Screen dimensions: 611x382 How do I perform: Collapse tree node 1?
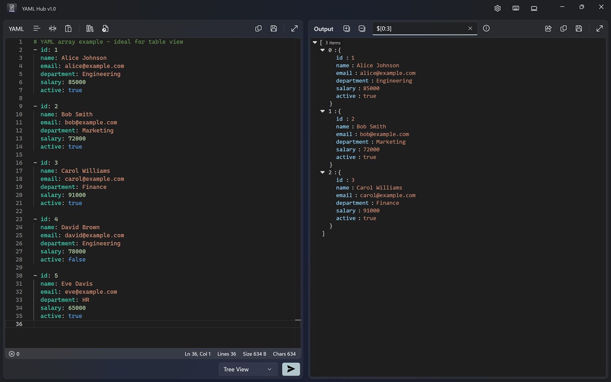(323, 111)
